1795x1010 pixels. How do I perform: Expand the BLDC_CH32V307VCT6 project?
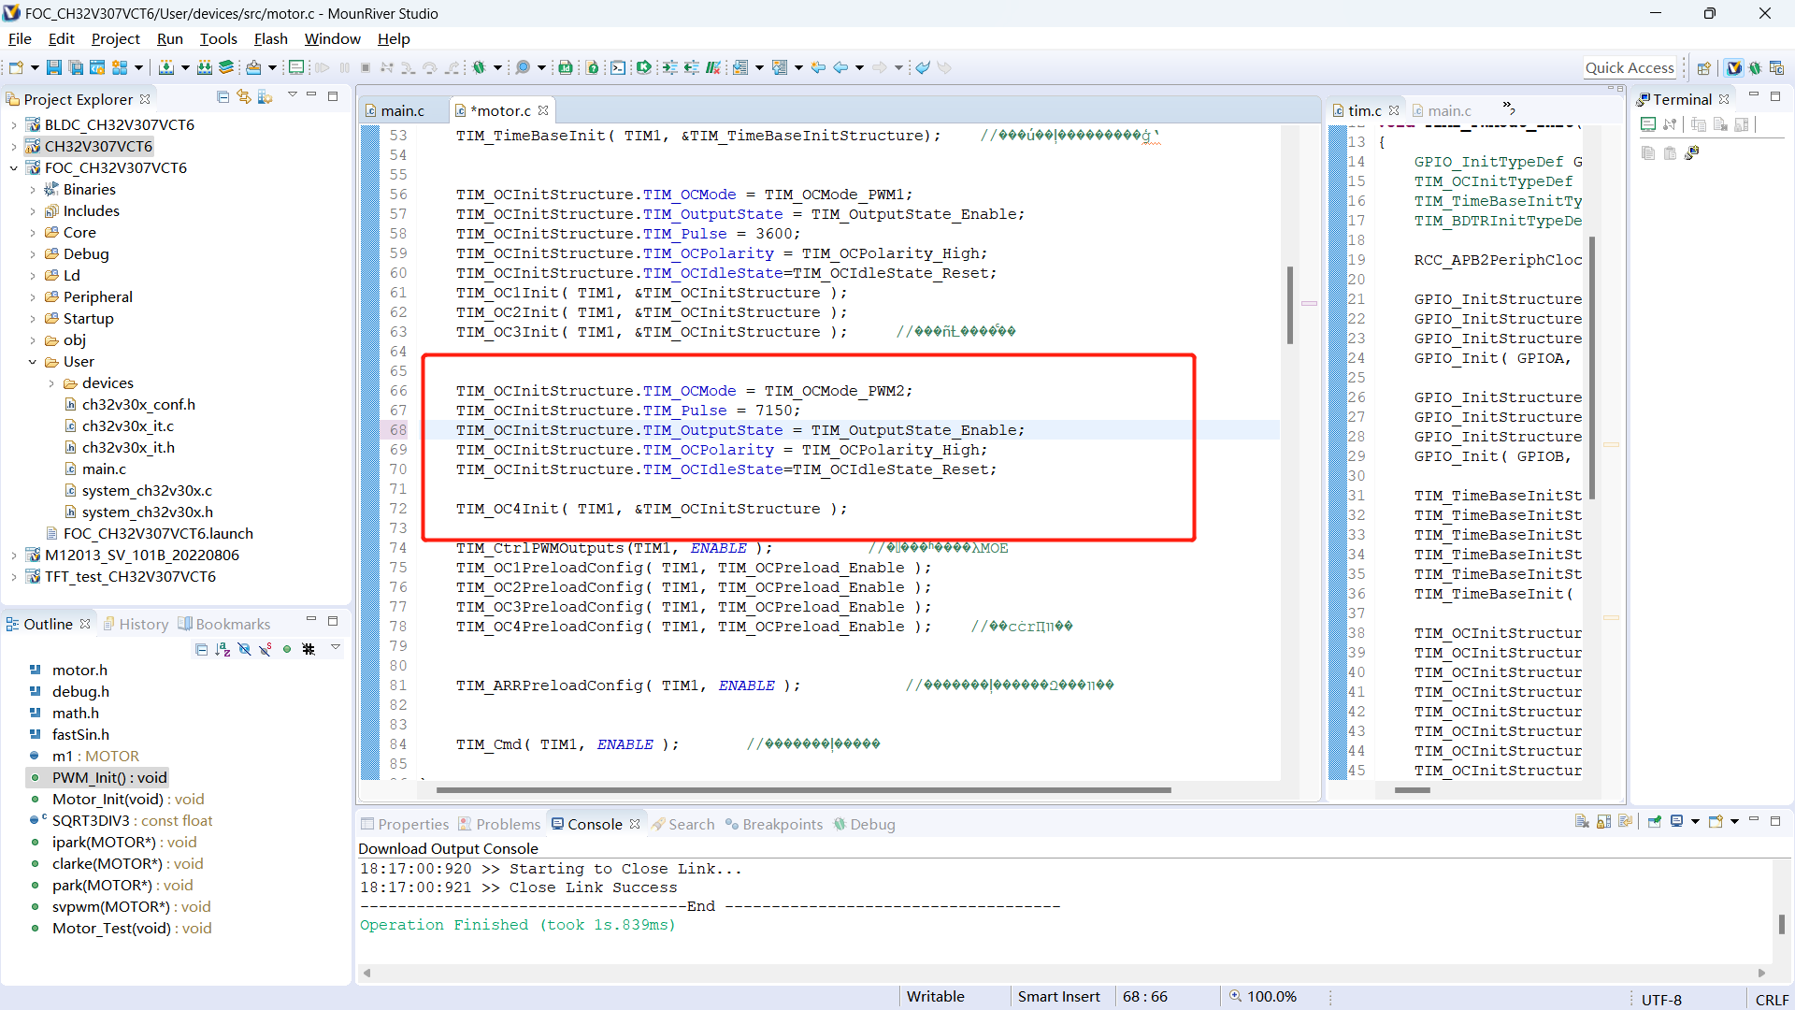(x=13, y=125)
